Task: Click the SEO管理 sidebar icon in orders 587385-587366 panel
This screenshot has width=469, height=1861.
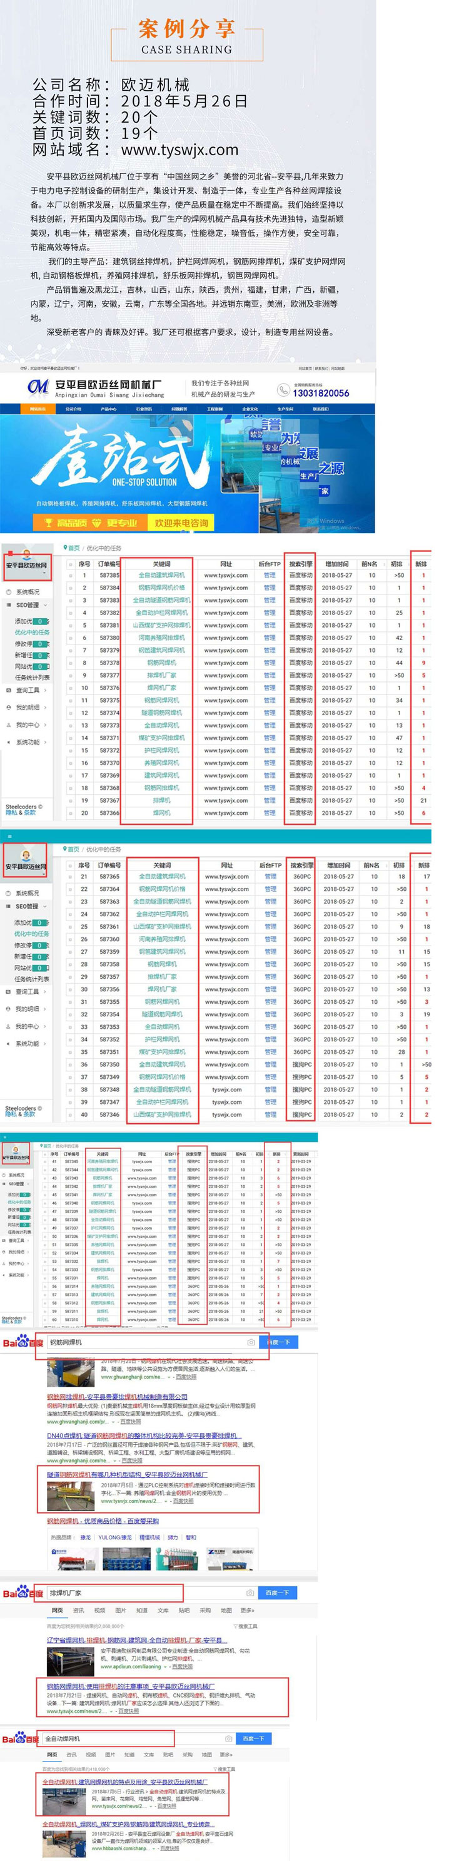Action: (9, 604)
